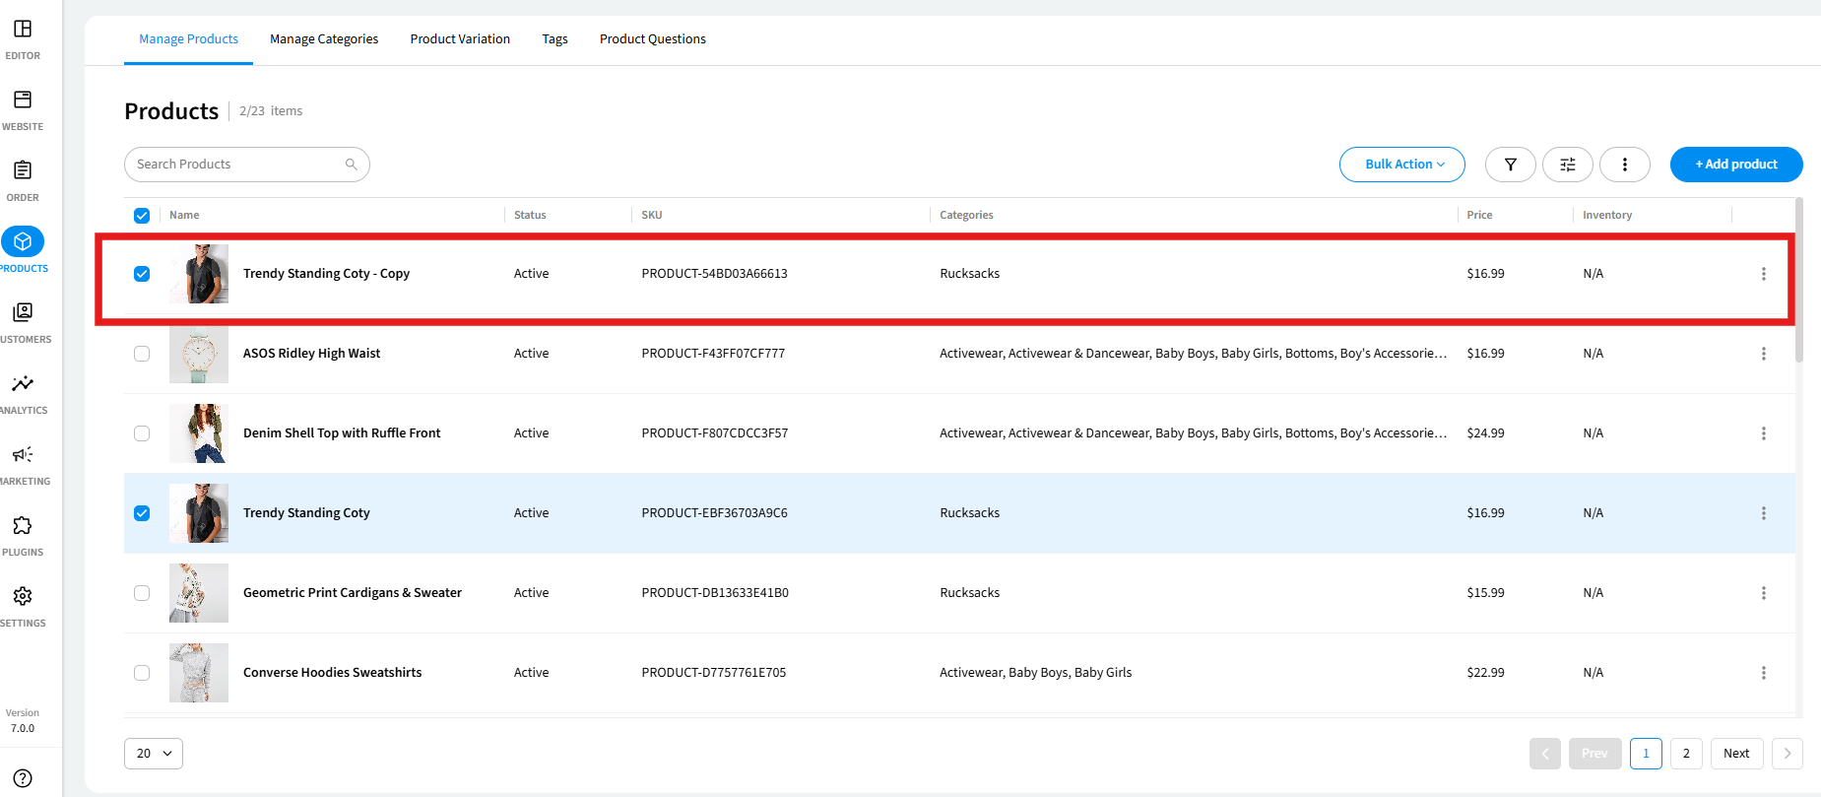1821x797 pixels.
Task: Open the Order section in sidebar
Action: pos(23,171)
